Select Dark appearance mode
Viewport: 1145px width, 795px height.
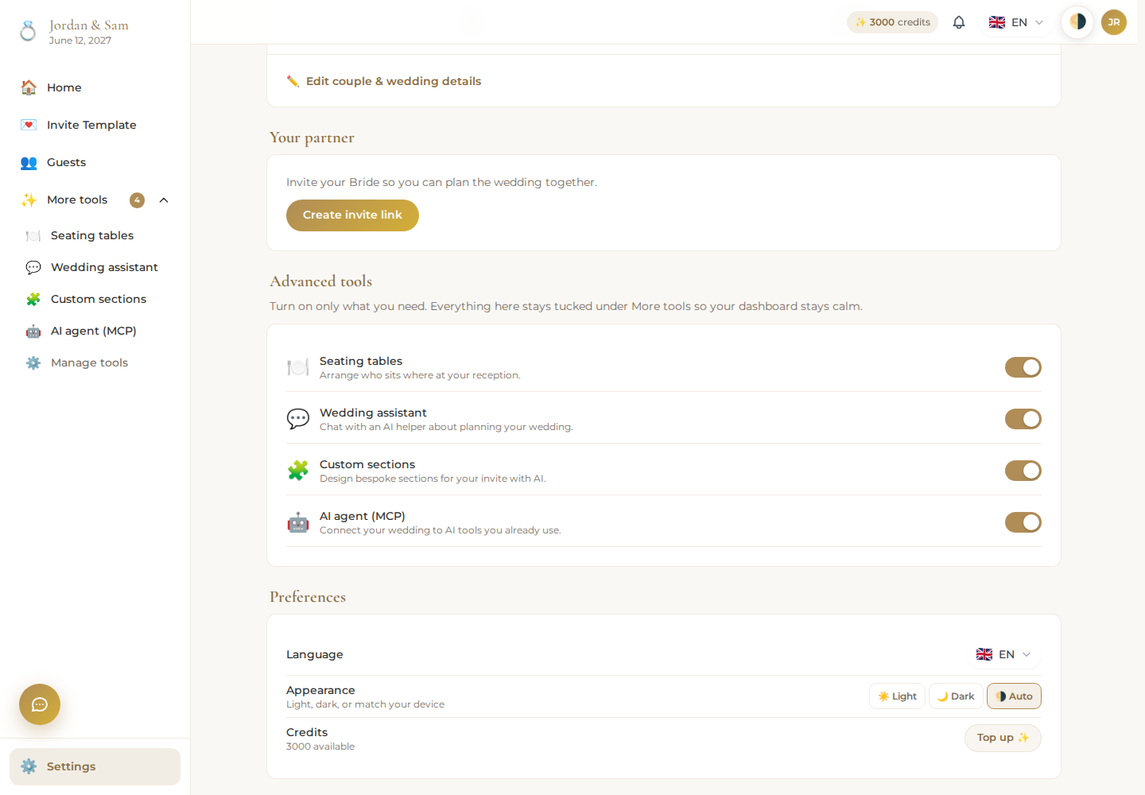point(956,696)
